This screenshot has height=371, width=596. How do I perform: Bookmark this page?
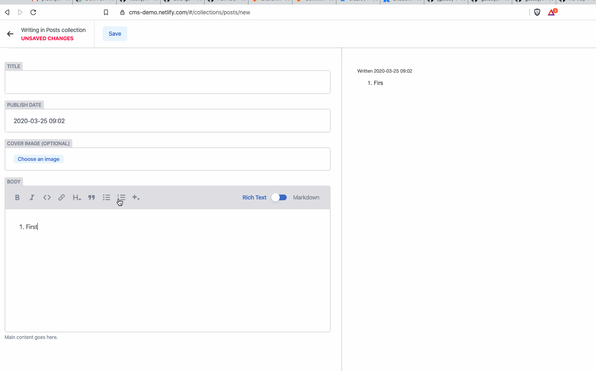pyautogui.click(x=106, y=12)
